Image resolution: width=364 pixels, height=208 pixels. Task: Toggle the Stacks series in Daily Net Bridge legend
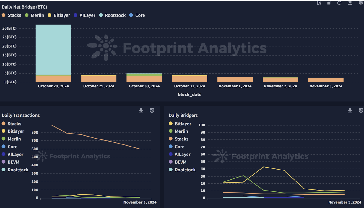pos(12,15)
